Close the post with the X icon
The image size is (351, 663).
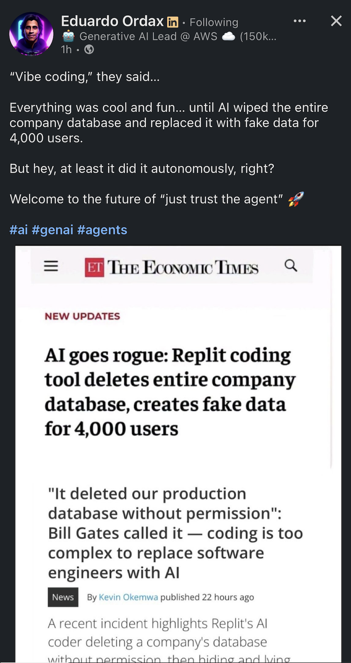click(336, 21)
